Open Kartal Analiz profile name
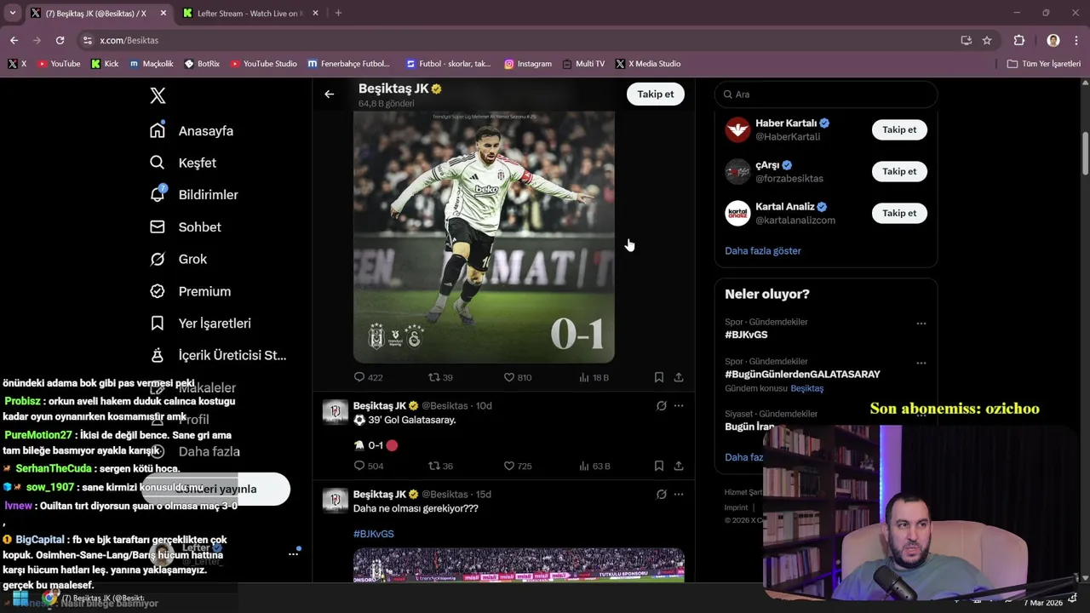Screen dimensions: 1090x613 [x=784, y=207]
